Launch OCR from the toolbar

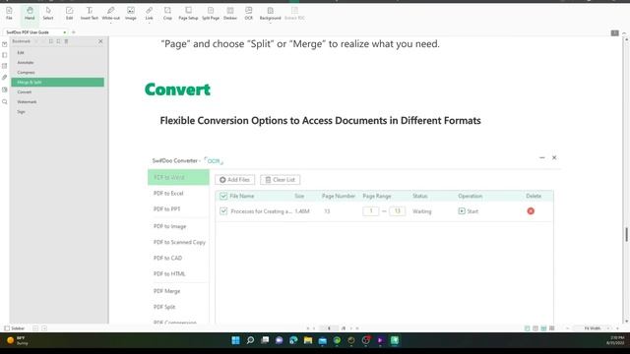pyautogui.click(x=249, y=13)
